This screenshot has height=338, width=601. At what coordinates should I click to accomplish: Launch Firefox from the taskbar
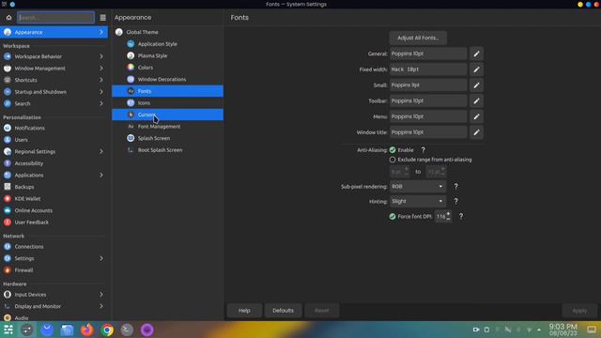click(87, 330)
